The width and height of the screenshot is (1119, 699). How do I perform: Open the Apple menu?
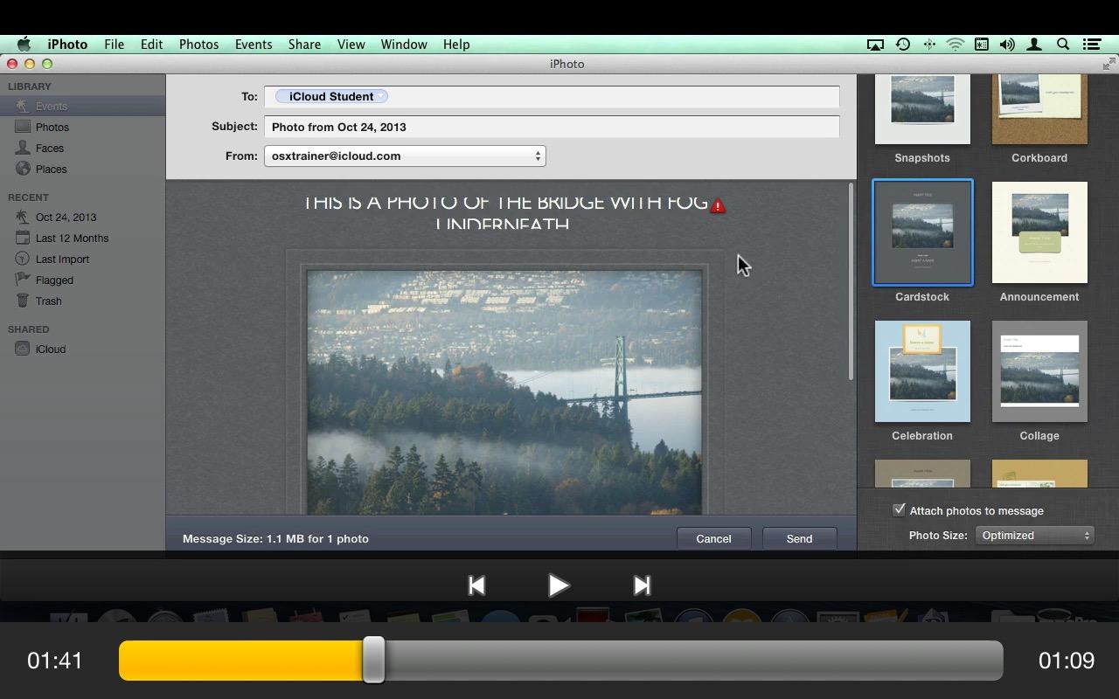coord(24,45)
